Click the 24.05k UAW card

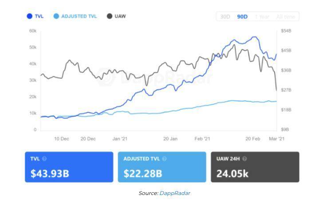pos(255,167)
